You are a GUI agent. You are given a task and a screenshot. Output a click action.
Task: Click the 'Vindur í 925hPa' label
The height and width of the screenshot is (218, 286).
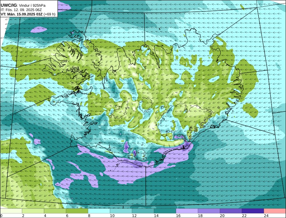[32, 6]
